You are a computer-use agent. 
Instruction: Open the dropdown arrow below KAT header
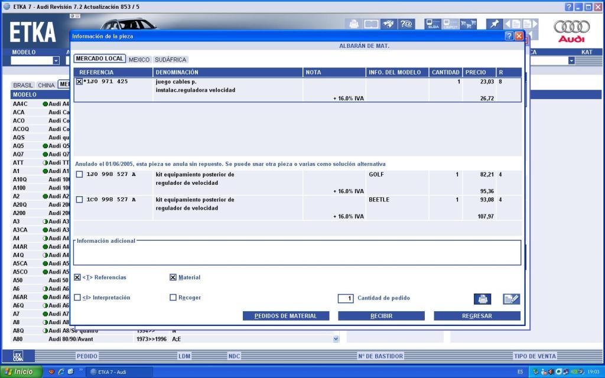[571, 61]
